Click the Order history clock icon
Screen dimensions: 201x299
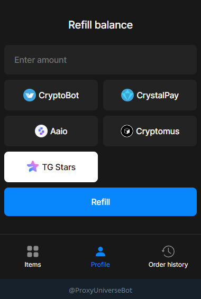(168, 251)
